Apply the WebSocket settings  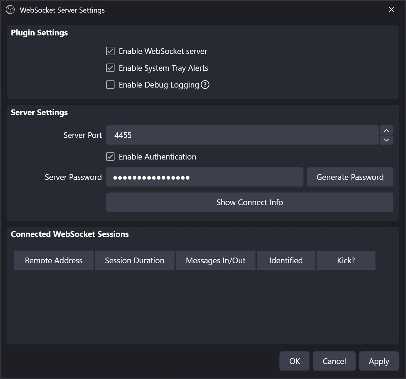(379, 361)
